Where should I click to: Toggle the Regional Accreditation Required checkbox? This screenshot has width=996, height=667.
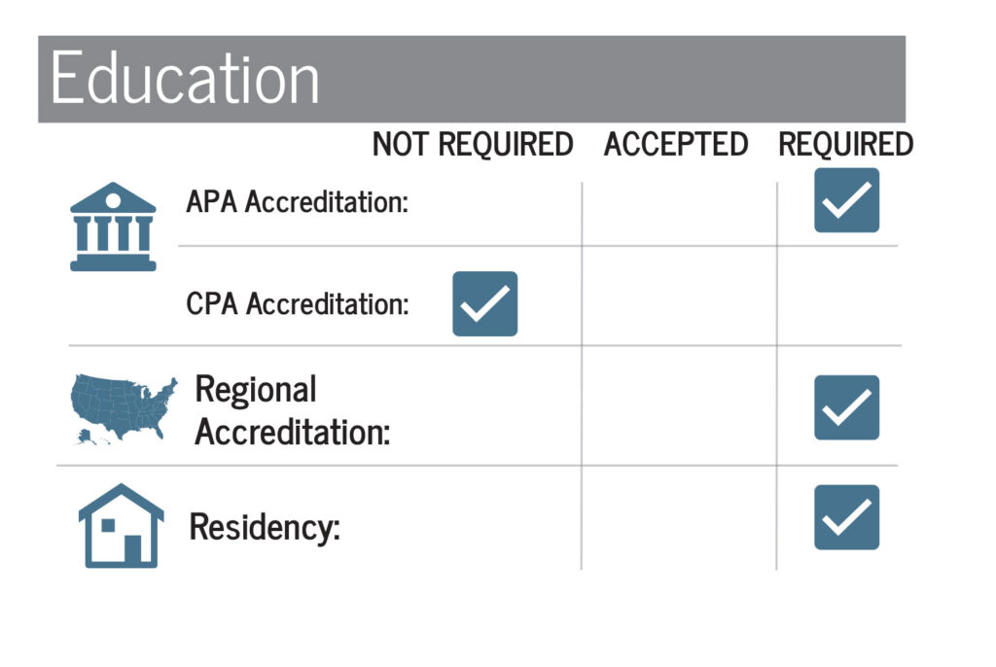(x=847, y=407)
